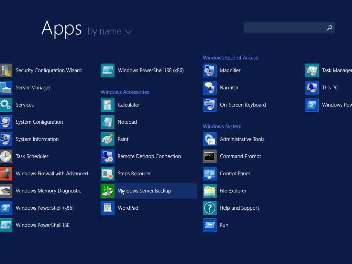Viewport: 352px width, 264px height.
Task: Open On-Screen Keyboard icon
Action: point(210,105)
